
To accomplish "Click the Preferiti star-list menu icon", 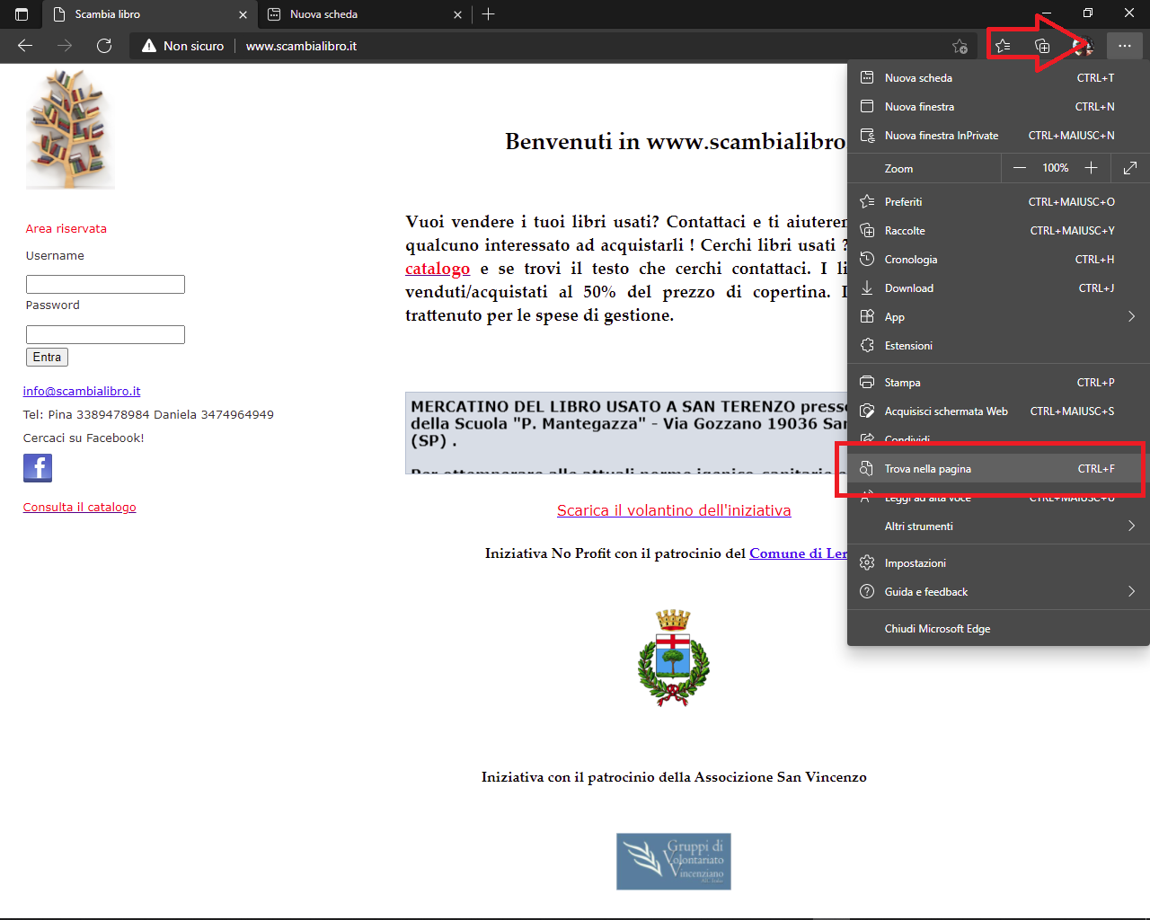I will coord(867,202).
